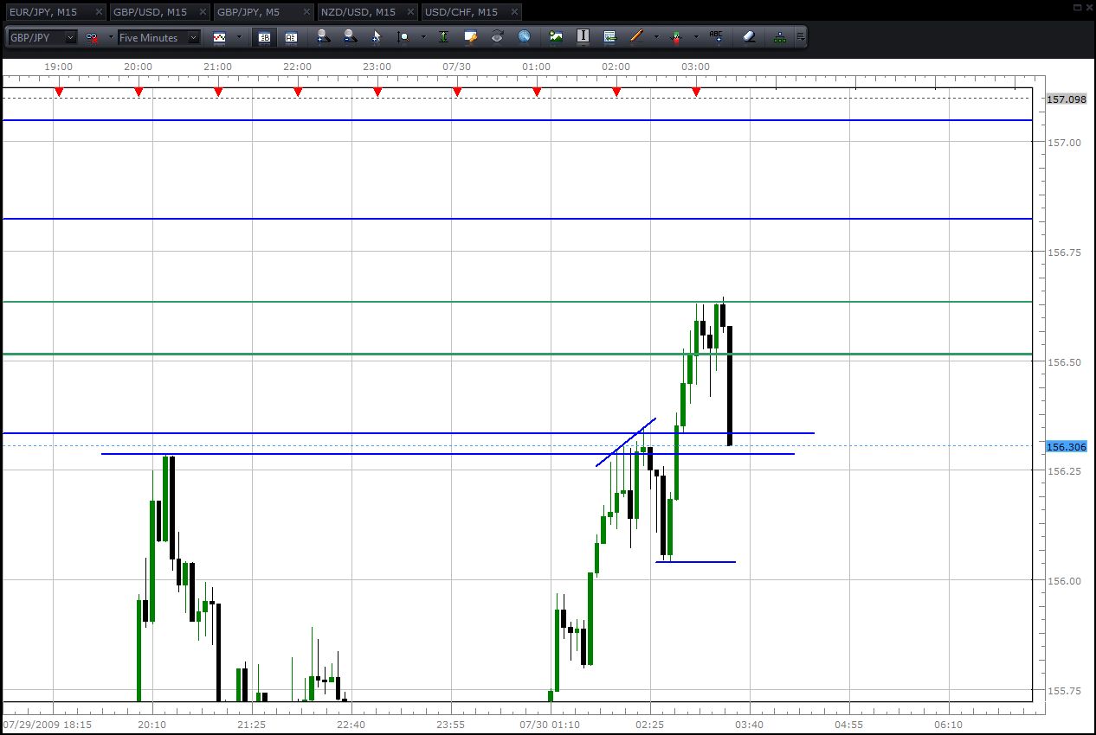Viewport: 1096px width, 735px height.
Task: Click the 07/29/2009 18:15 time label
Action: (47, 723)
